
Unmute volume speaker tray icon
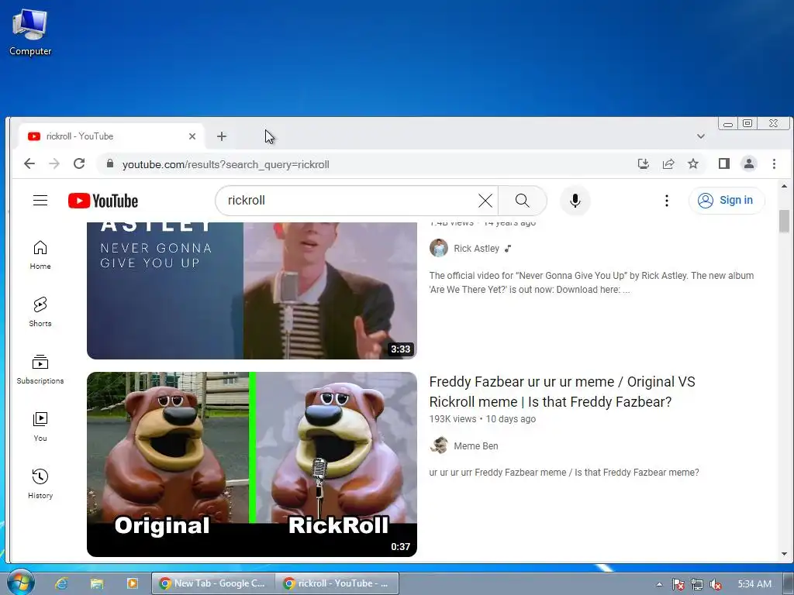tap(716, 584)
